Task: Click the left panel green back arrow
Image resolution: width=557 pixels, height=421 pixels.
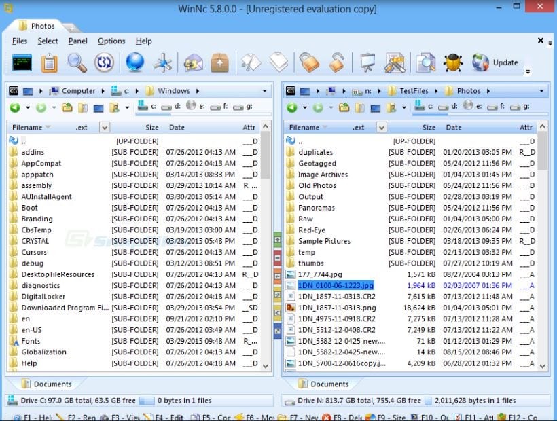Action: point(15,107)
